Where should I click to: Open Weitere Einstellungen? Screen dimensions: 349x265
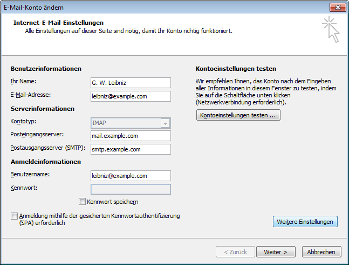click(305, 222)
